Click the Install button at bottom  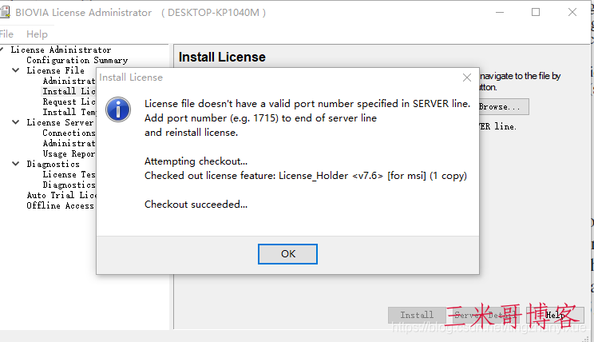coord(417,315)
